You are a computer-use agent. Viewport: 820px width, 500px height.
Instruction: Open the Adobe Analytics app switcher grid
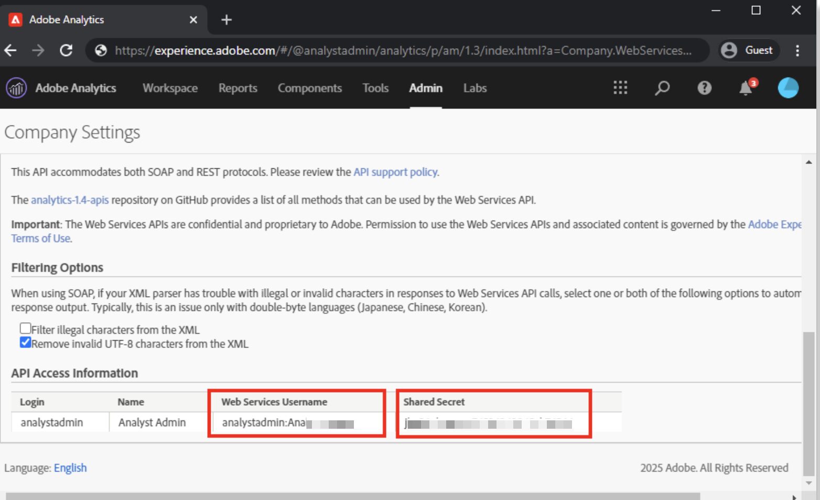(x=620, y=88)
